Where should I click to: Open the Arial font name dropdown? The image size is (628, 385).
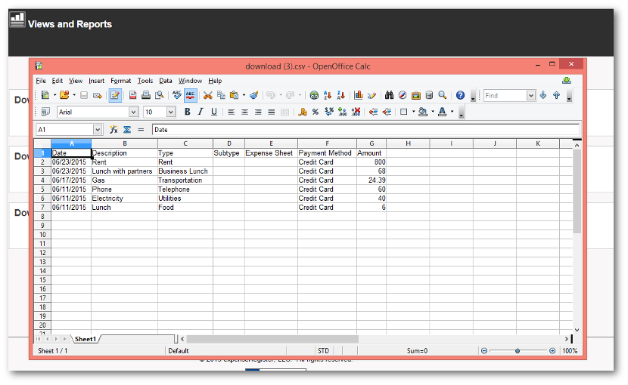pyautogui.click(x=134, y=112)
